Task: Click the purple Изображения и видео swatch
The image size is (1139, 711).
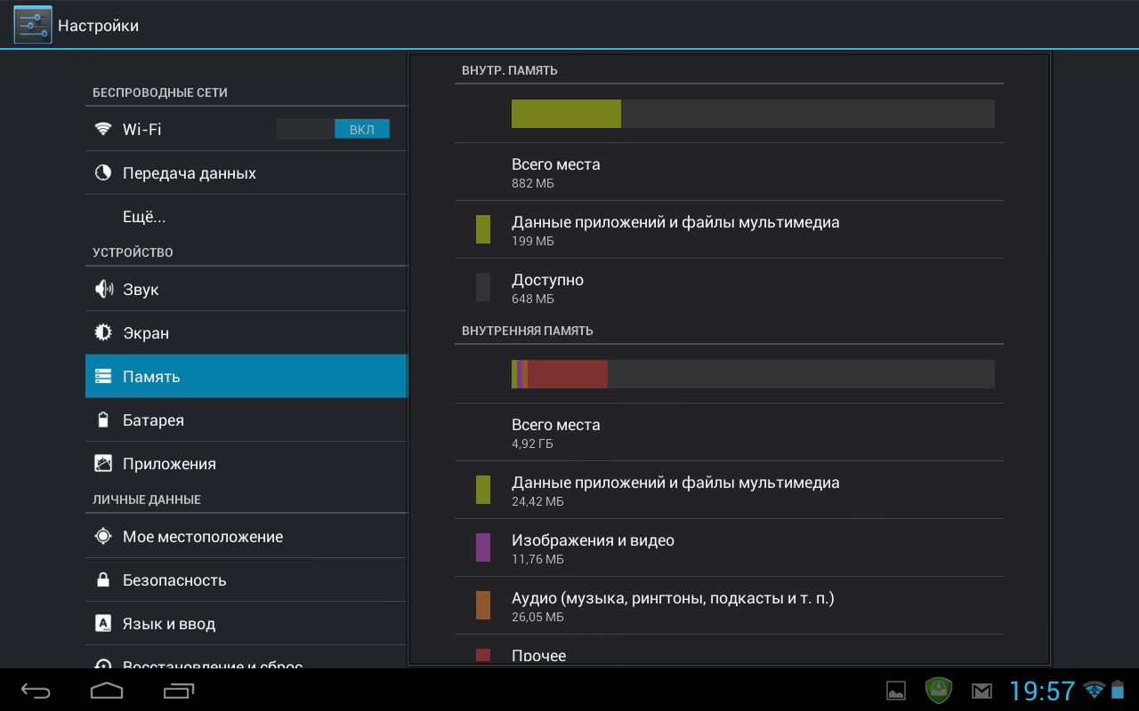Action: click(483, 547)
